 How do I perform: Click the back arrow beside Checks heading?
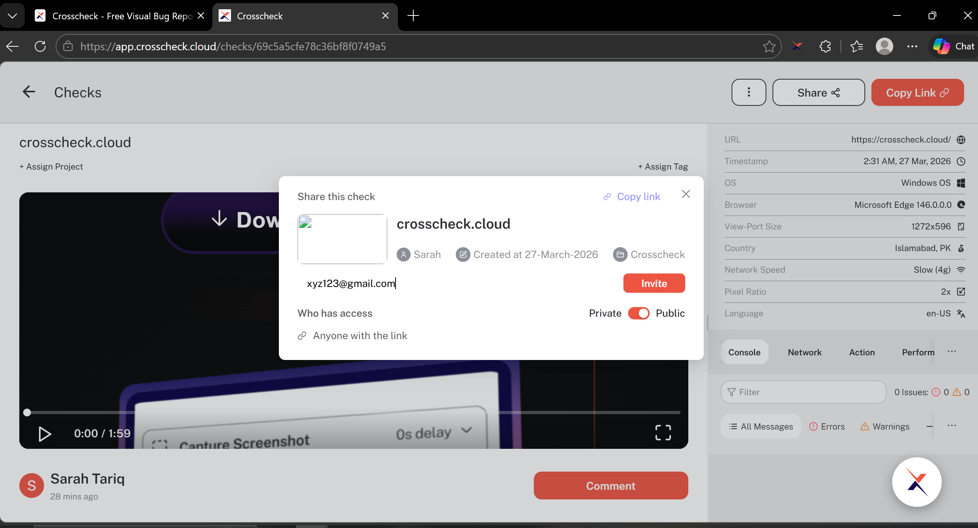[x=29, y=92]
